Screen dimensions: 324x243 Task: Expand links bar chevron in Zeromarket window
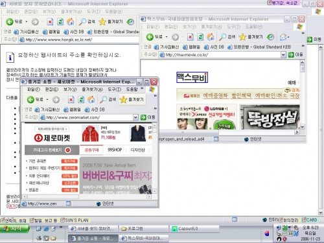pyautogui.click(x=155, y=108)
